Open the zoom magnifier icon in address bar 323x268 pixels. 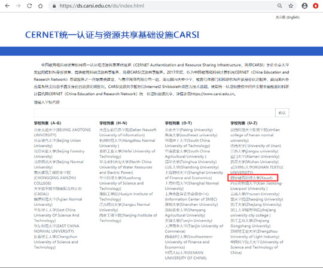(279, 6)
